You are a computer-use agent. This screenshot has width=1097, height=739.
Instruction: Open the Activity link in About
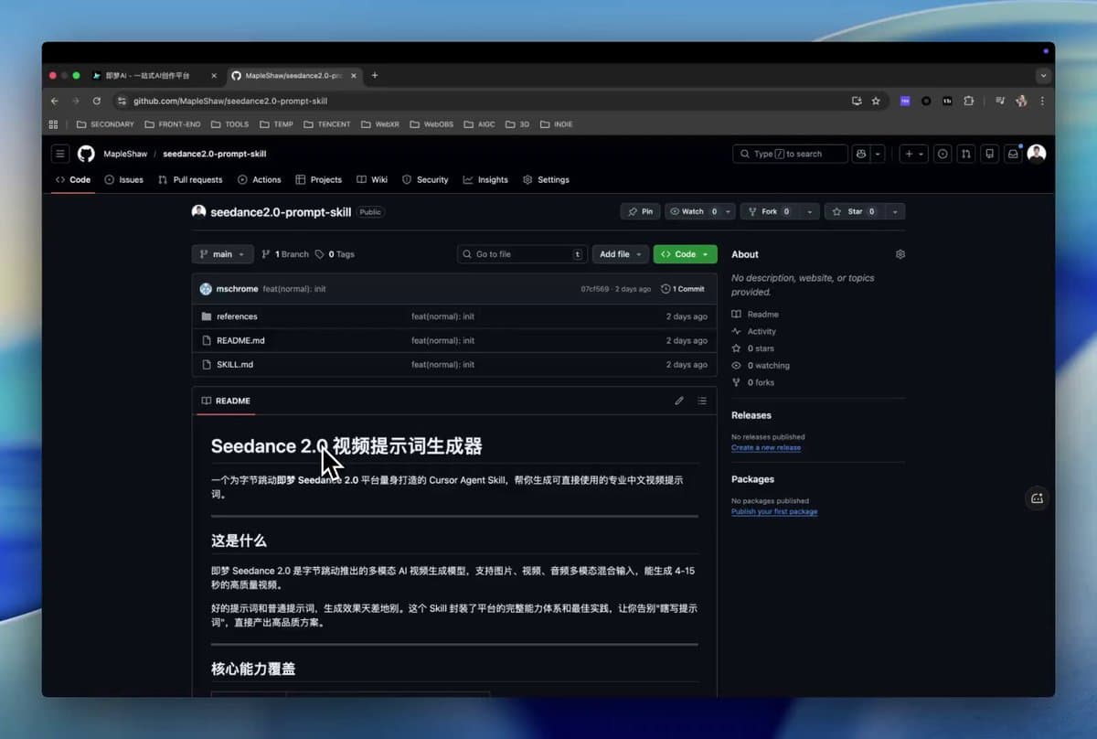(754, 331)
